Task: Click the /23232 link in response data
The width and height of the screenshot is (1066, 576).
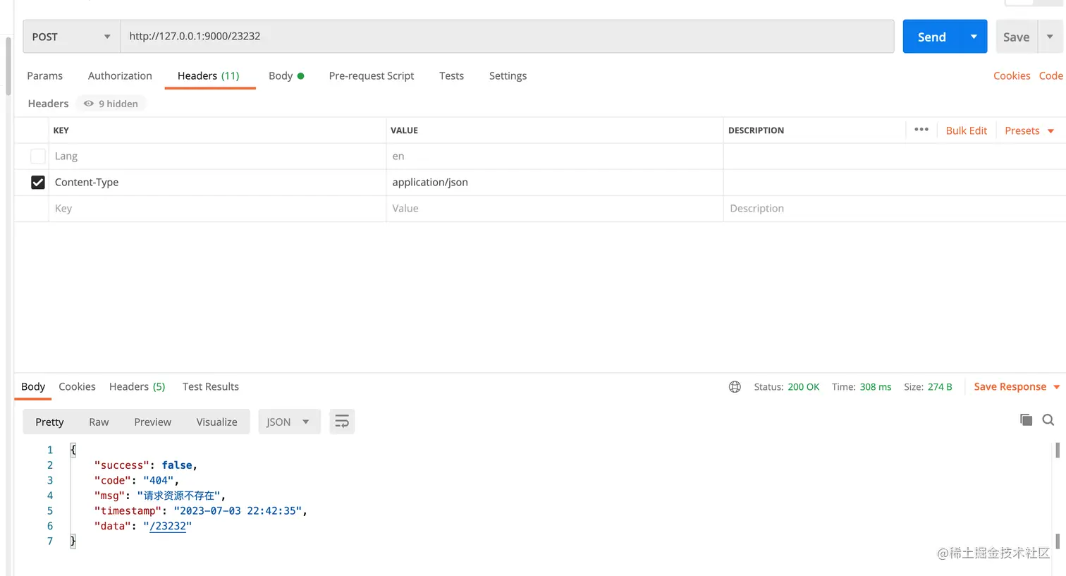Action: (168, 526)
